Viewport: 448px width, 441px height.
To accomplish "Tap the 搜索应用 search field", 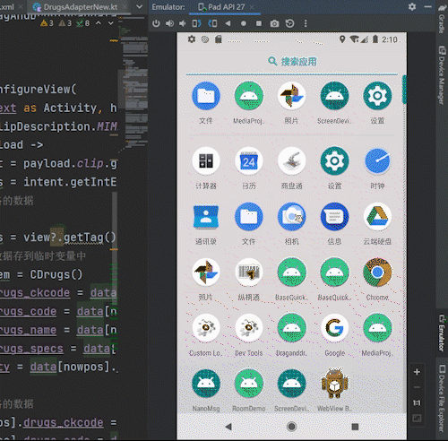I will (292, 62).
